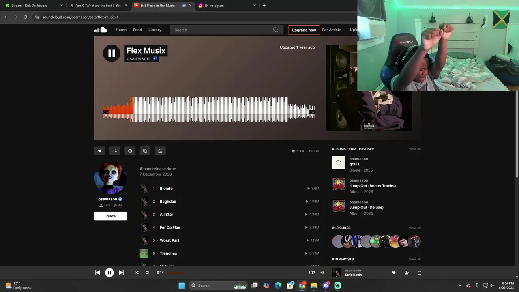Image resolution: width=519 pixels, height=292 pixels.
Task: Open the Feed page
Action: [x=137, y=30]
